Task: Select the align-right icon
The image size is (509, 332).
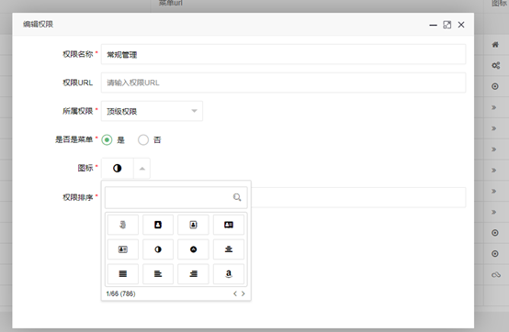Action: pos(193,273)
